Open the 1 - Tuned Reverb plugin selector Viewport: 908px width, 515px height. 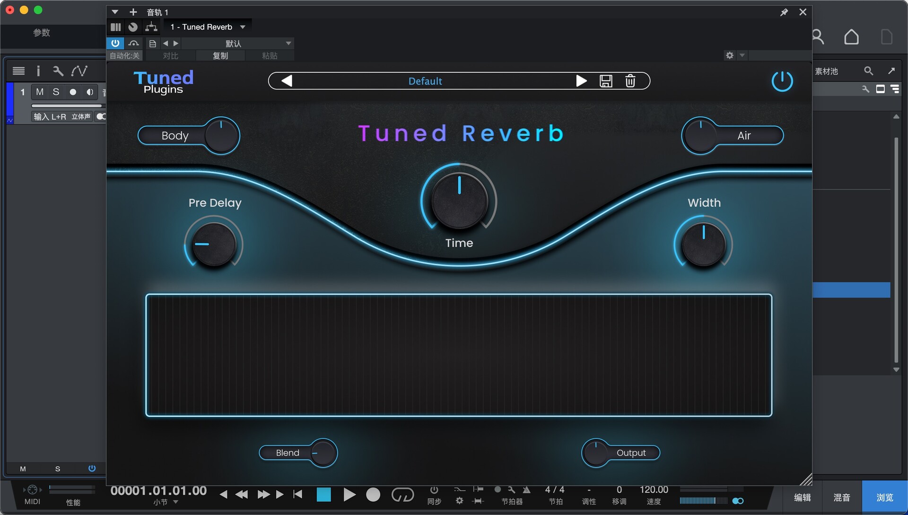click(208, 27)
